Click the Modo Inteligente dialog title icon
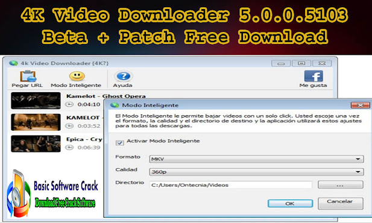This screenshot has width=372, height=223. click(x=115, y=105)
